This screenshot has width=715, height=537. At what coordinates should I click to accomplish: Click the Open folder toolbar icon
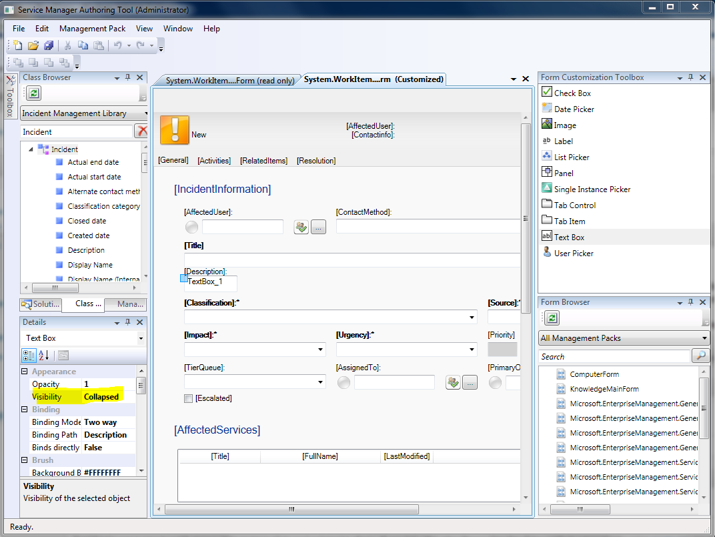(x=33, y=45)
